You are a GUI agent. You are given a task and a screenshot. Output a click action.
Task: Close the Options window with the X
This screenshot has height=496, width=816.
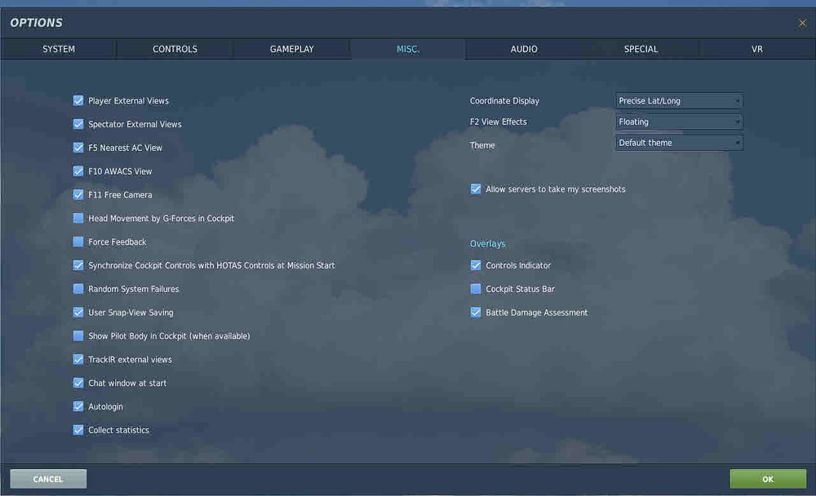coord(802,23)
